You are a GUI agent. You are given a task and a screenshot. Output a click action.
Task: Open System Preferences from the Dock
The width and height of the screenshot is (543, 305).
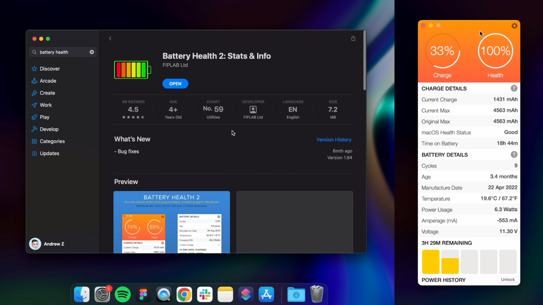pyautogui.click(x=102, y=294)
